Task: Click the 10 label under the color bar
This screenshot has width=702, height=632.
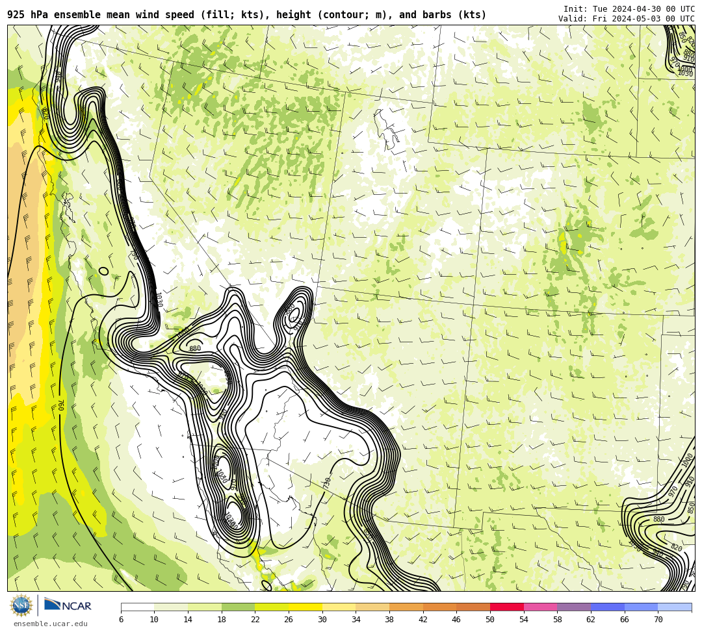Action: click(154, 620)
